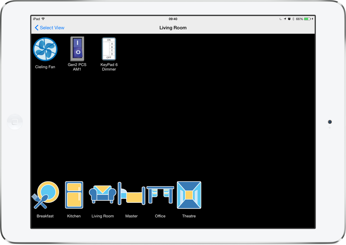
Task: Select the Living Room couch icon
Action: point(103,194)
